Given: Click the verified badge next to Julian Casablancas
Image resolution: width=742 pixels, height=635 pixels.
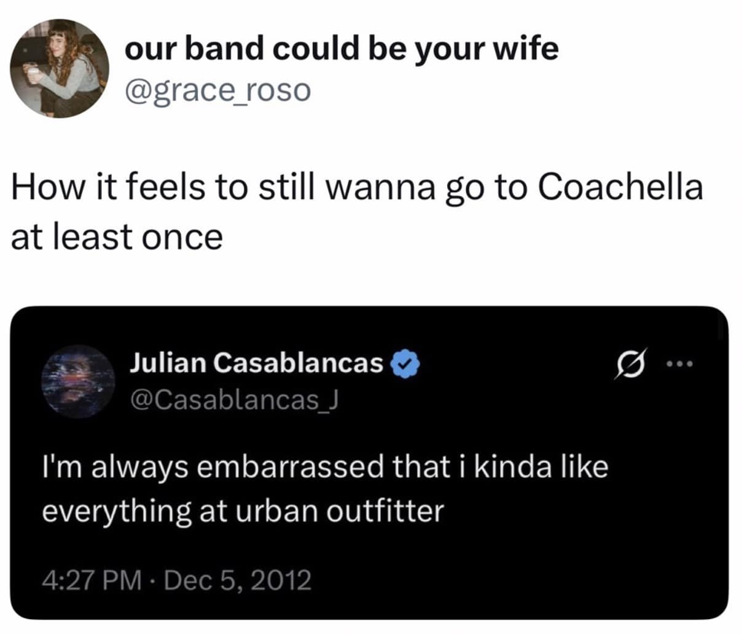Looking at the screenshot, I should [x=405, y=362].
